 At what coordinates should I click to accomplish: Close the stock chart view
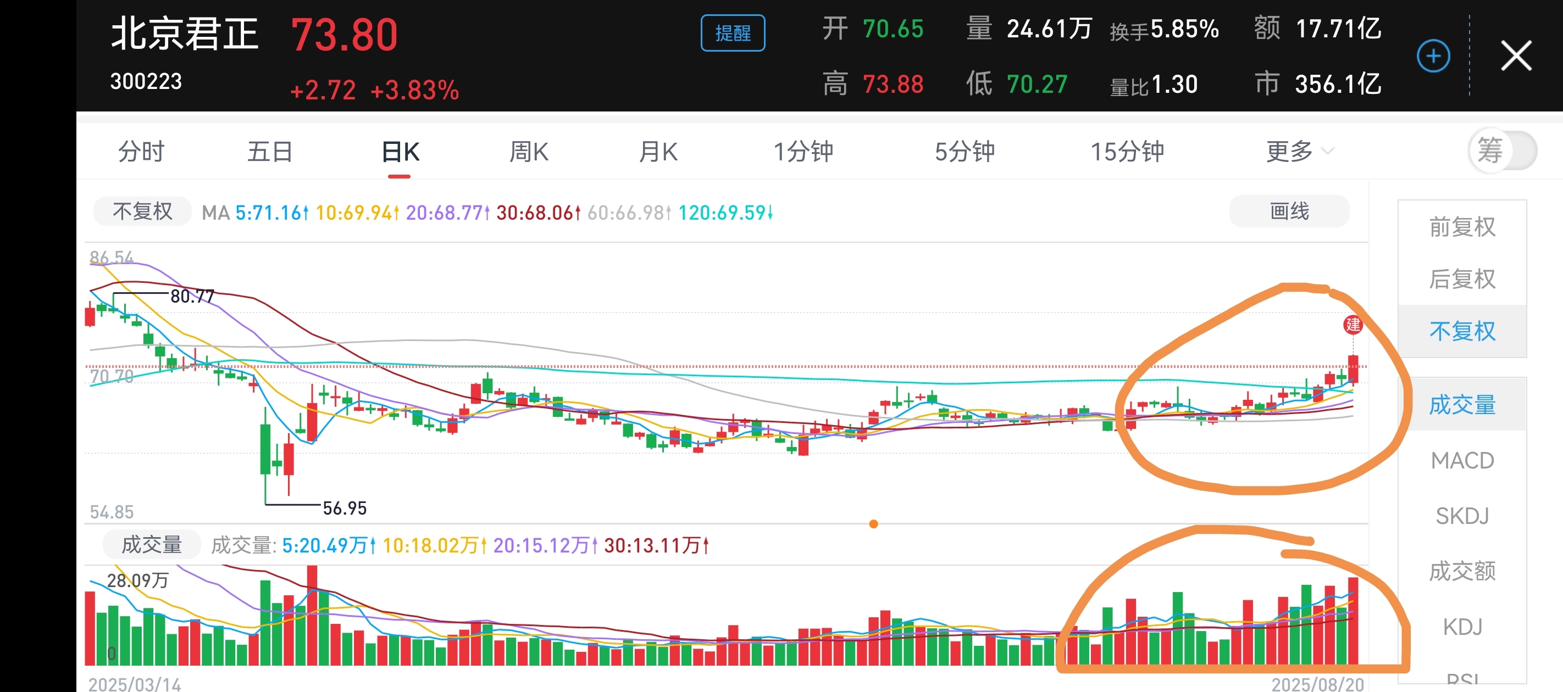click(x=1516, y=56)
